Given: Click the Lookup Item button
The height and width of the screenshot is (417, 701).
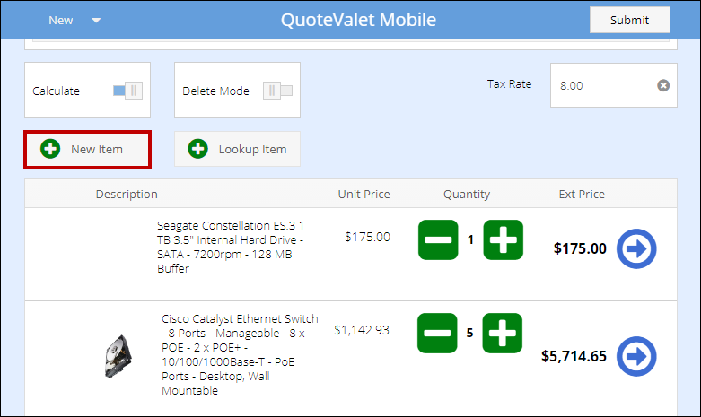Looking at the screenshot, I should (237, 149).
